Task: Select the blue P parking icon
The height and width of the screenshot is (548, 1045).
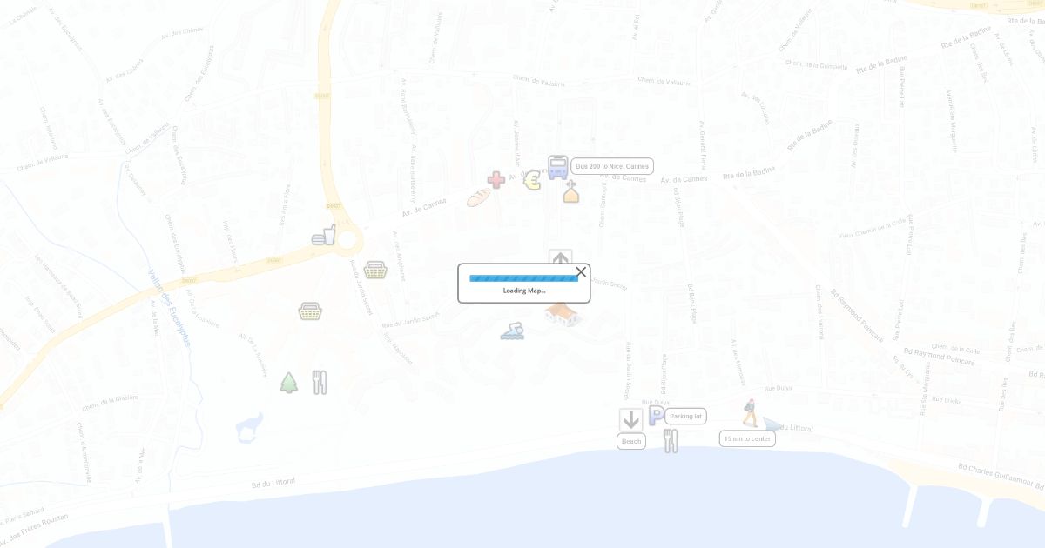Action: click(x=656, y=416)
